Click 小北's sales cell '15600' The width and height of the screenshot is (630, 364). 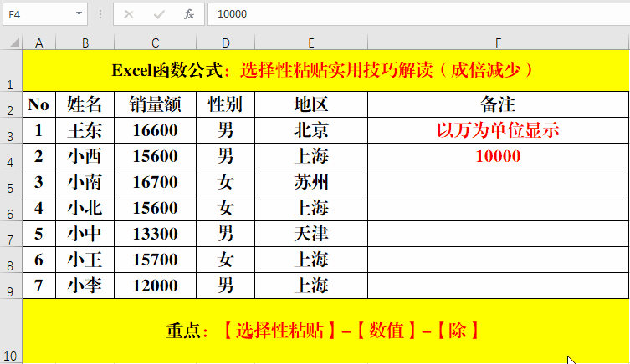(x=155, y=208)
